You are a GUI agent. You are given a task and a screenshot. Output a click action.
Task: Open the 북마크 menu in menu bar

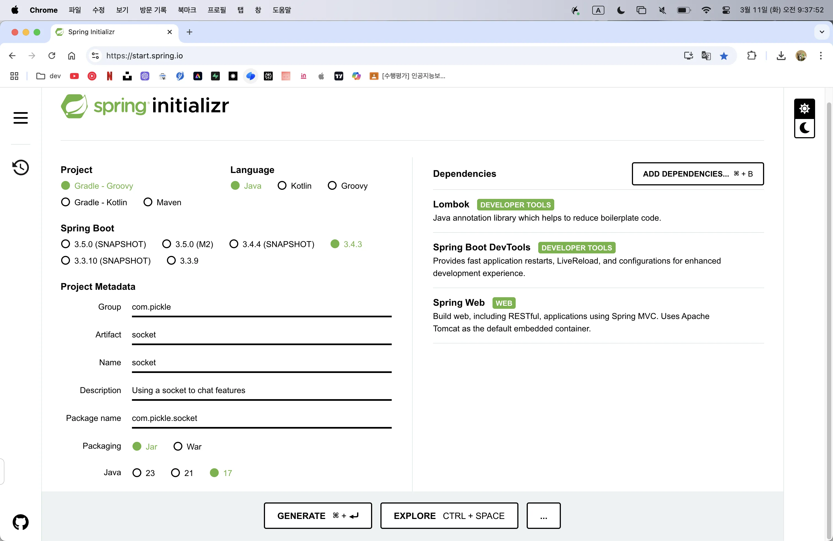pos(186,10)
